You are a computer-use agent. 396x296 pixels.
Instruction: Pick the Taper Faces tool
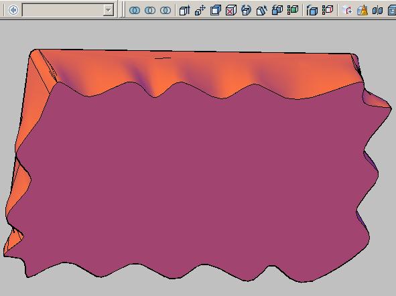261,10
